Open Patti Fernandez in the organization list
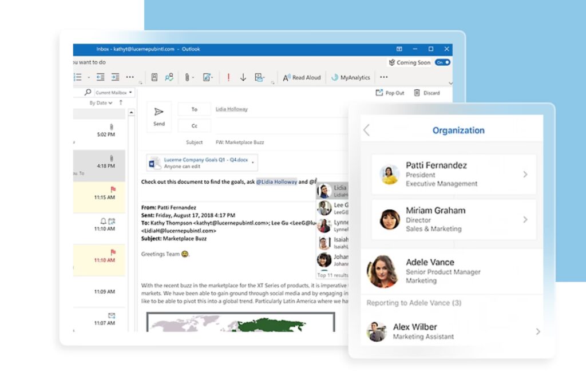The width and height of the screenshot is (586, 376). click(x=453, y=174)
